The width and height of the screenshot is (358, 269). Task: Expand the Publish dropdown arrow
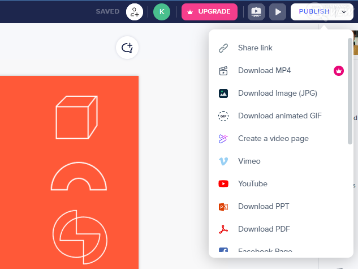pyautogui.click(x=344, y=12)
